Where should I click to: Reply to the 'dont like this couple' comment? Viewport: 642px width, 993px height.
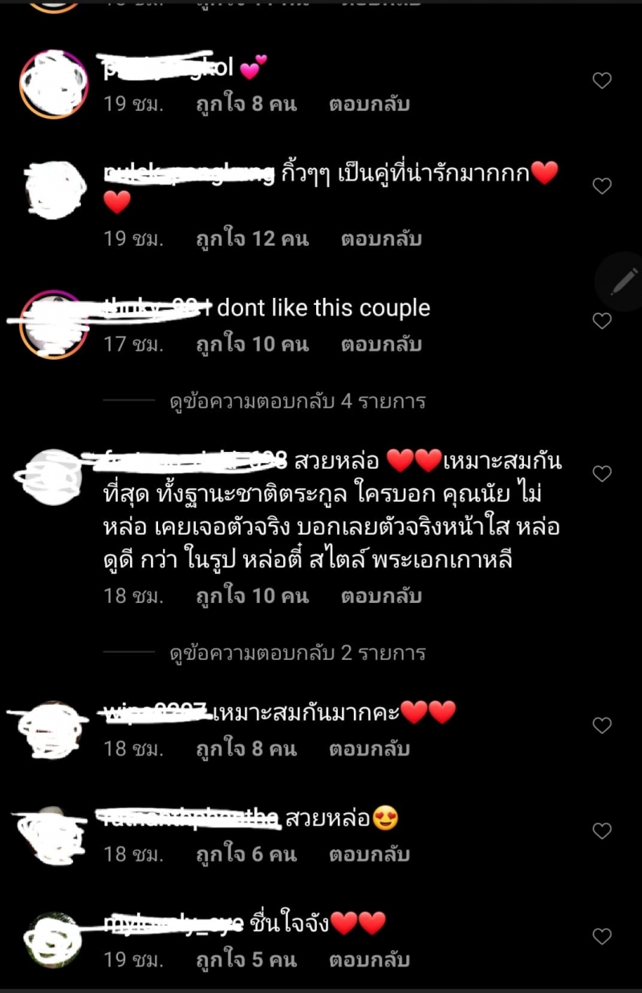pos(381,345)
